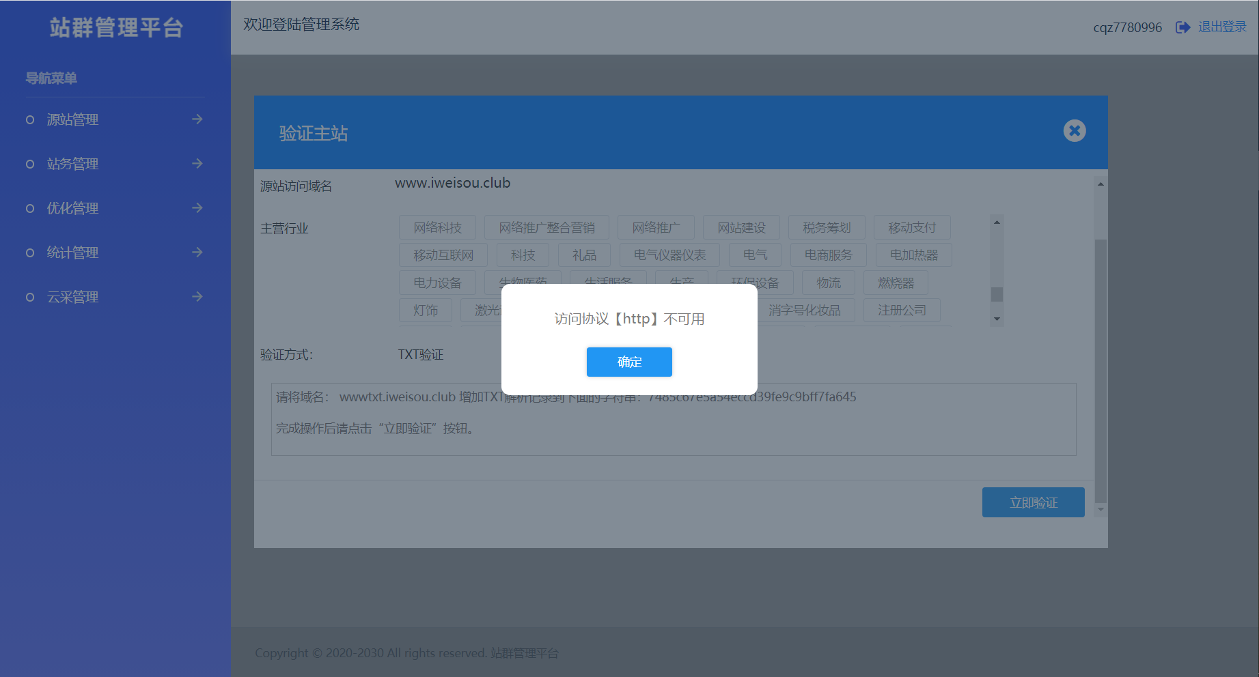The width and height of the screenshot is (1259, 677).
Task: Click the circle icon beside 云采管理
Action: [x=29, y=297]
